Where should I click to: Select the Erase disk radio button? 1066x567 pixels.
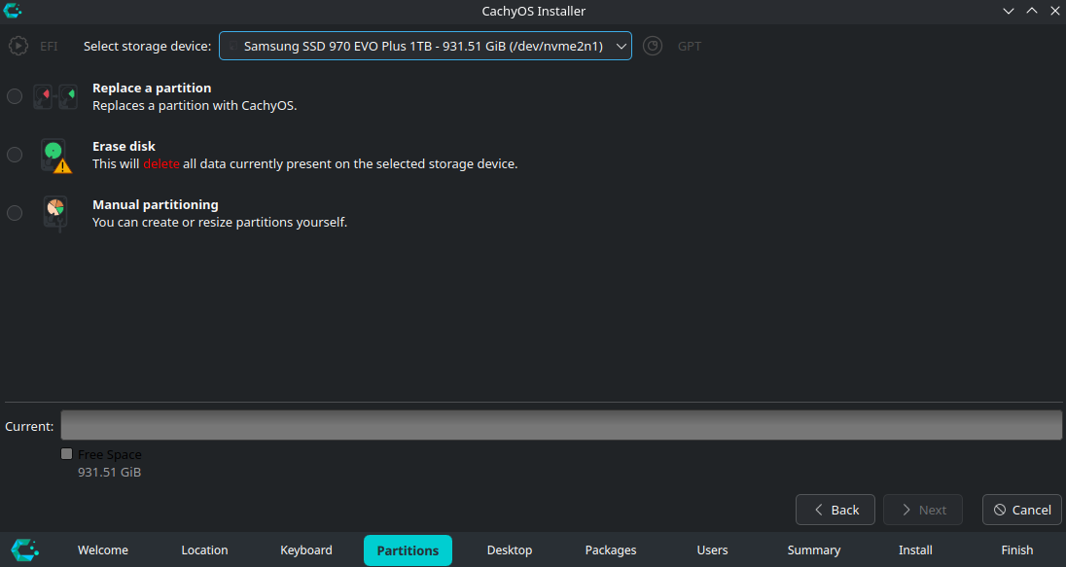click(x=15, y=155)
